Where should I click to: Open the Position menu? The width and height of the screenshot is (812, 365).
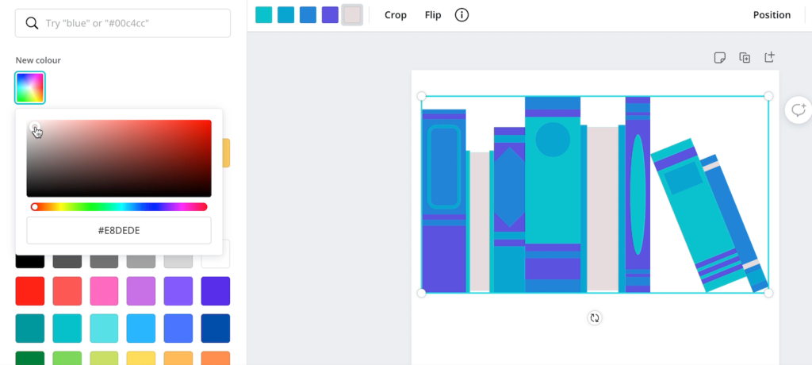point(772,15)
